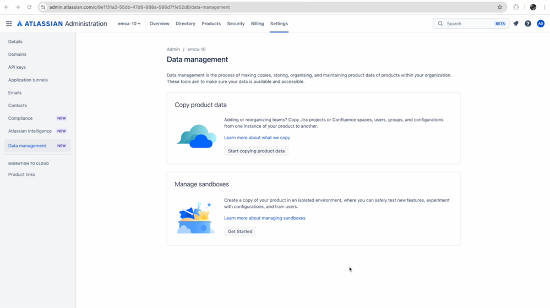The height and width of the screenshot is (308, 550).
Task: Open the help question mark icon
Action: (528, 24)
